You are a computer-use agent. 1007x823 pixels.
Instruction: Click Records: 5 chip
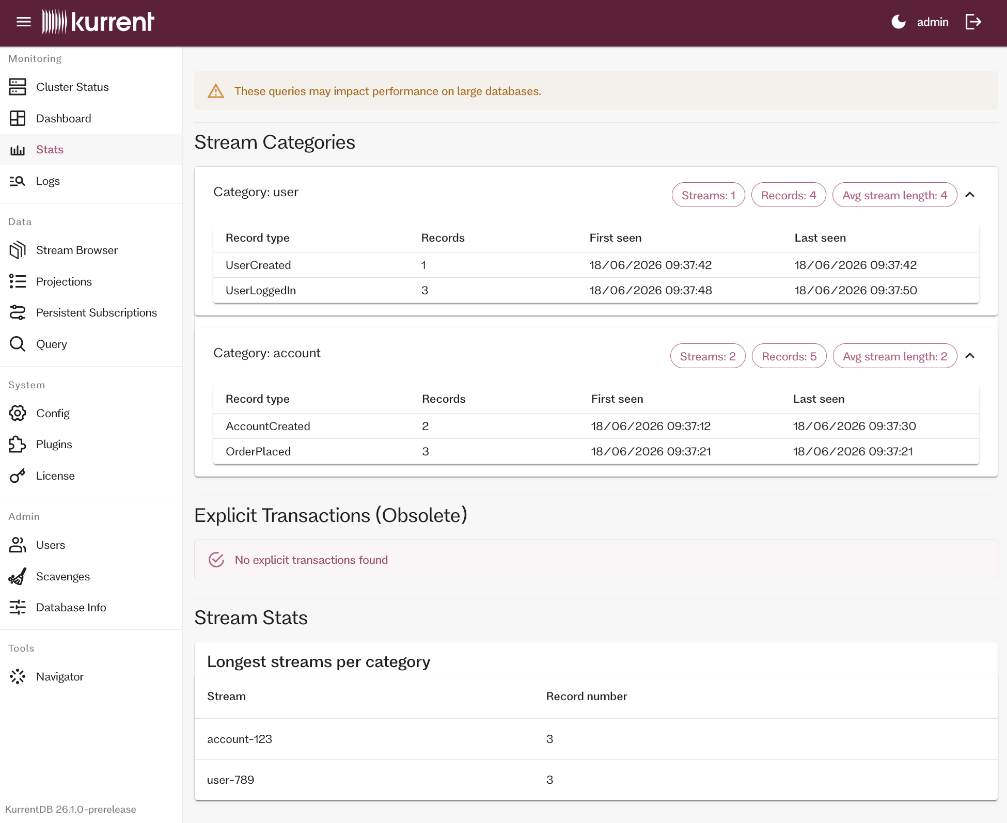pyautogui.click(x=789, y=356)
